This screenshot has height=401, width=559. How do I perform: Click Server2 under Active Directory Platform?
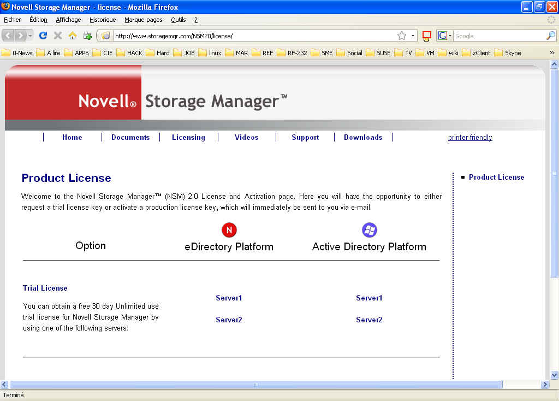(369, 320)
